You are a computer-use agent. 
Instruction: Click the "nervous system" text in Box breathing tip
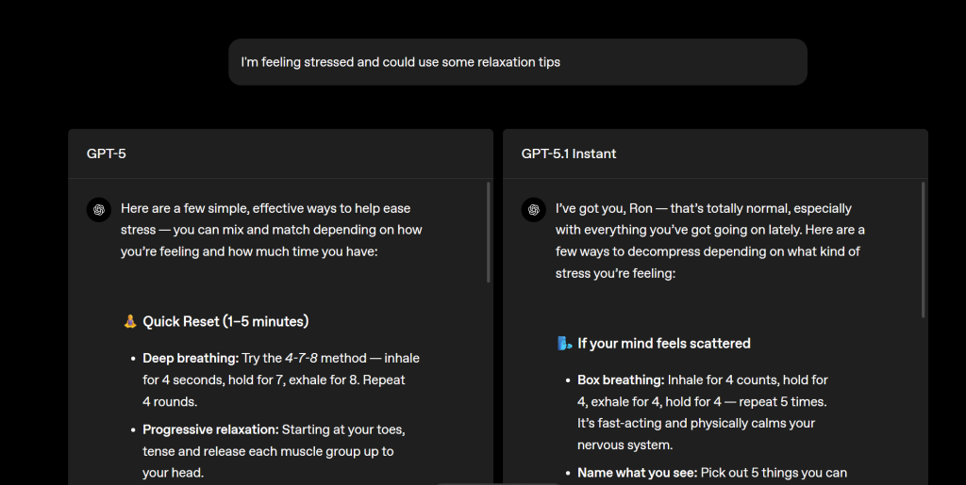[x=621, y=445]
